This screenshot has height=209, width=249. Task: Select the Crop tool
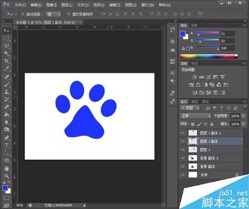pos(6,61)
